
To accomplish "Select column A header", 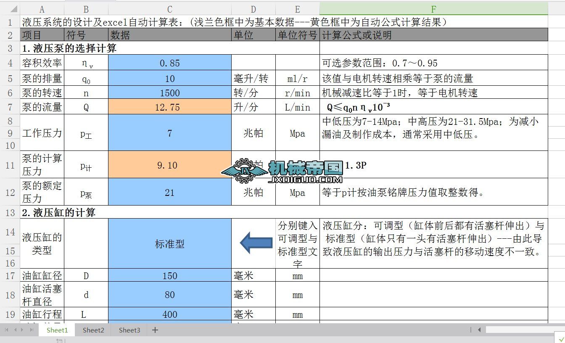I will point(42,9).
